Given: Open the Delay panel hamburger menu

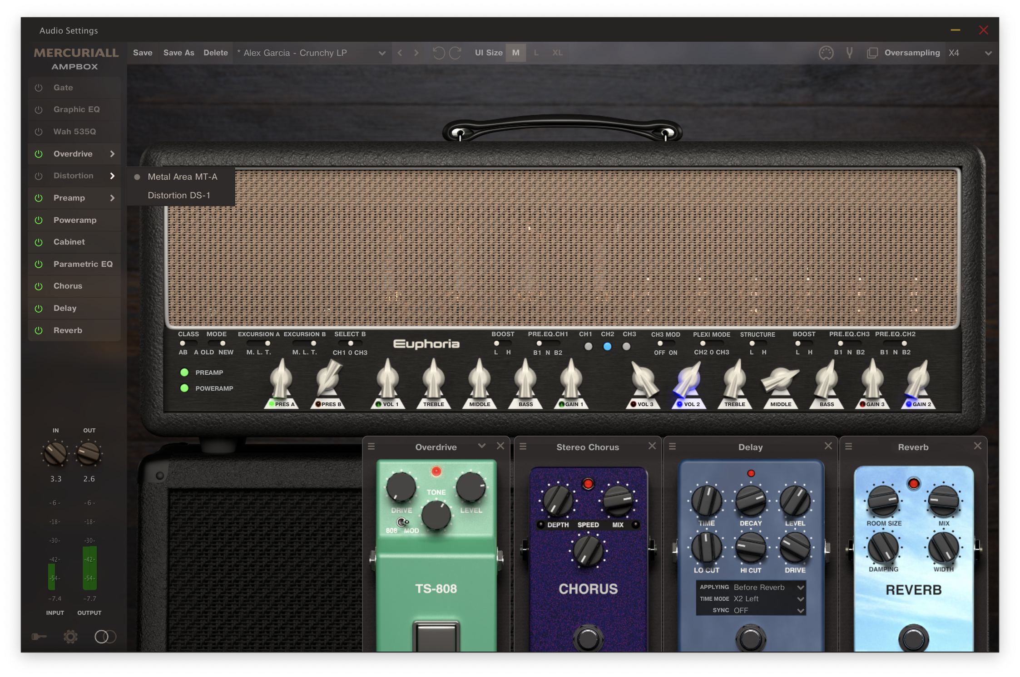Looking at the screenshot, I should pos(672,446).
